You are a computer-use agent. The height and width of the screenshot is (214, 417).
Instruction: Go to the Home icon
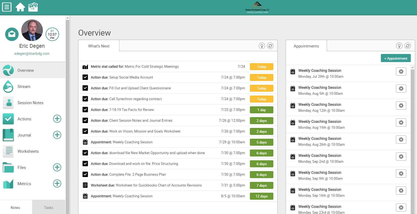tap(20, 7)
